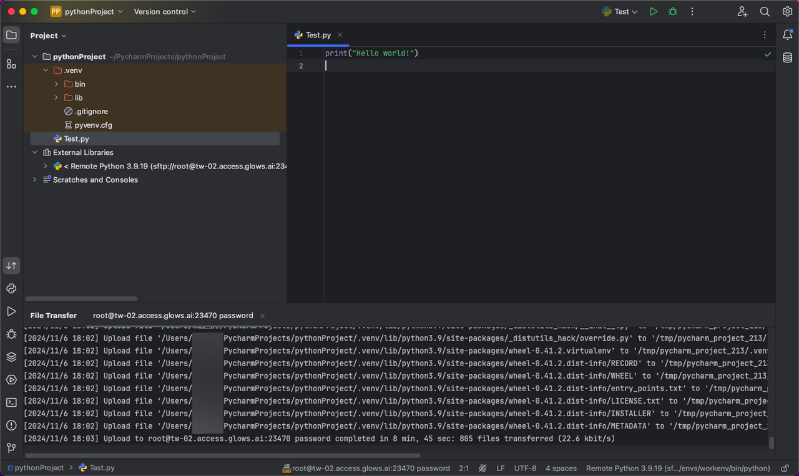Viewport: 799px width, 476px height.
Task: Collapse the .venv folder
Action: (46, 70)
